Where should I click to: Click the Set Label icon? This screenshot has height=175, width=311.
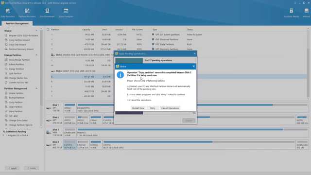pos(6,116)
